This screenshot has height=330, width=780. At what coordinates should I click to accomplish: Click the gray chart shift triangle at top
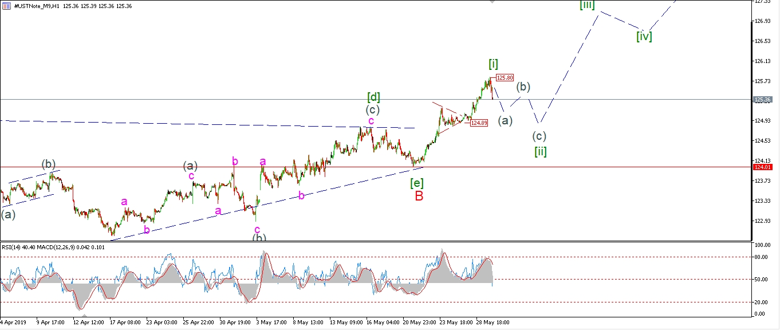point(493,2)
